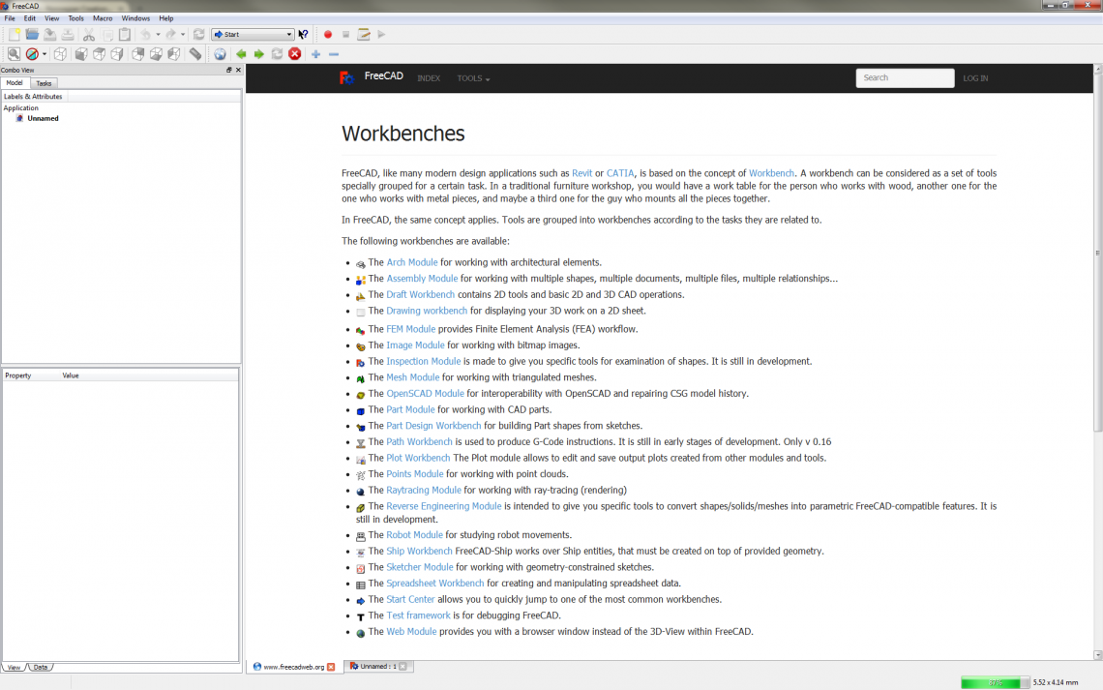This screenshot has height=690, width=1103.
Task: Go forward with green right arrow
Action: pos(259,54)
